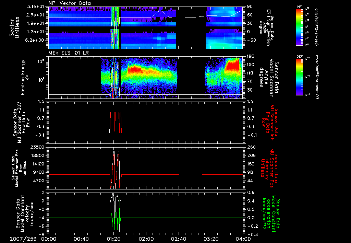The width and height of the screenshot is (351, 243).
Task: Click the "03:20" time tick label
Action: point(211,239)
